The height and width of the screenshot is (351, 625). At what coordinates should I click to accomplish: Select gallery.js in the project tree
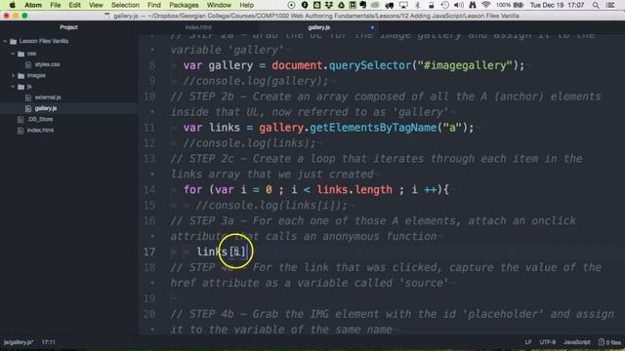tap(46, 108)
